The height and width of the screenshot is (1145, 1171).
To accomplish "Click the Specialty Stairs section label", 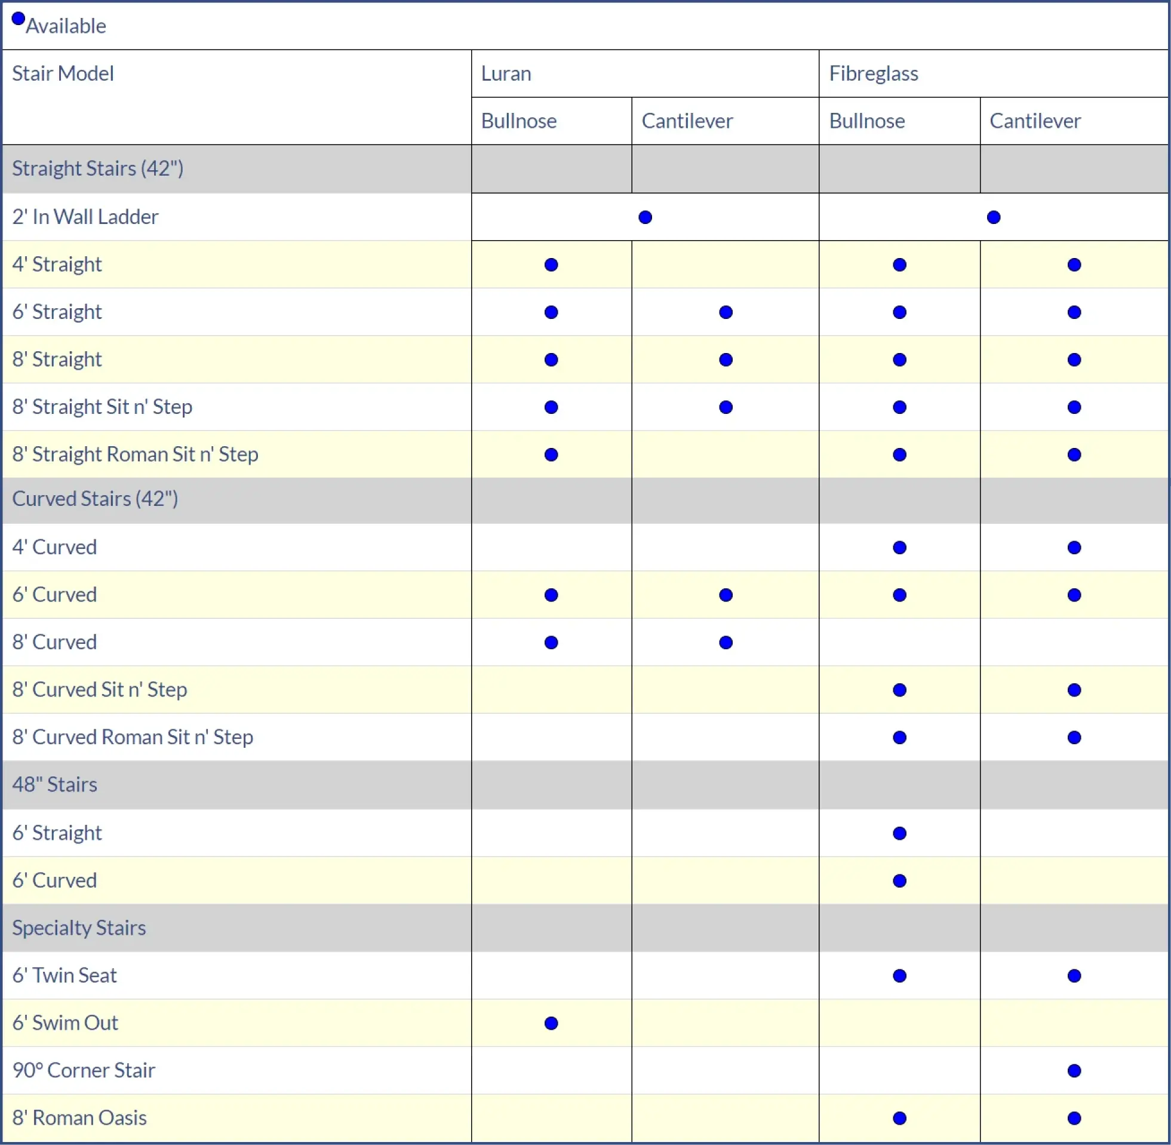I will click(79, 928).
